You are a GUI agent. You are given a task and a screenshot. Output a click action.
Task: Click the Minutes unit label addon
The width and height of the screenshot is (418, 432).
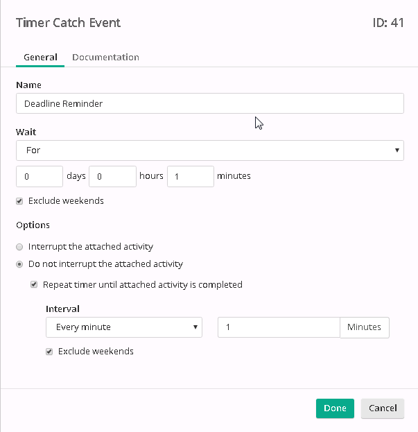(x=365, y=327)
